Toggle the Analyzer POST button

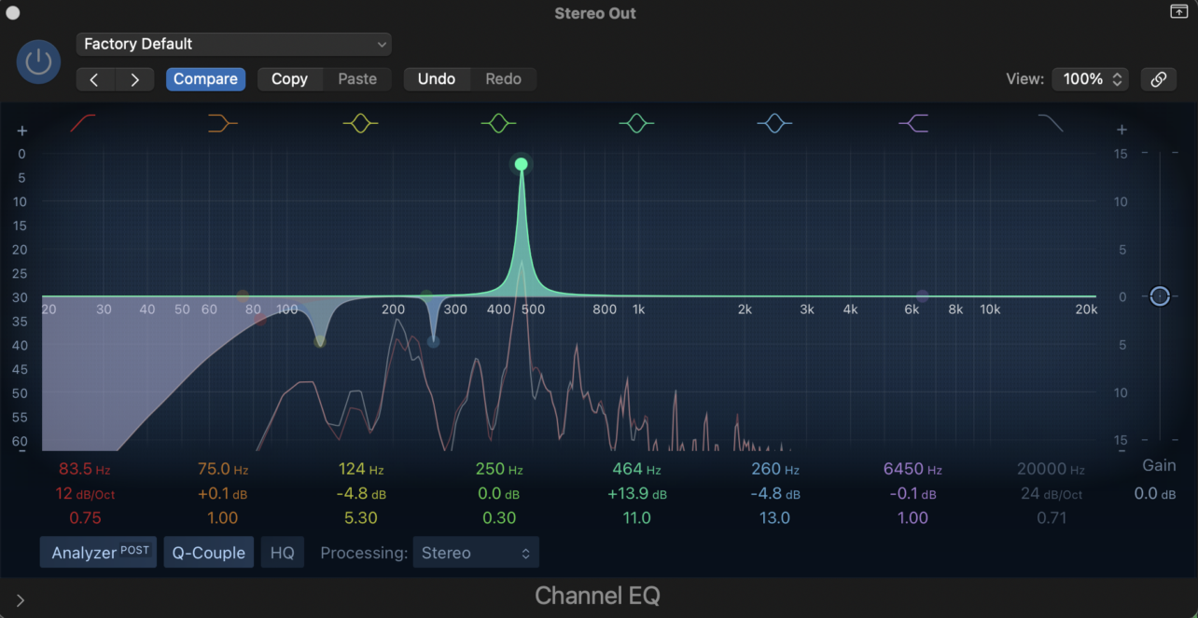(x=98, y=552)
